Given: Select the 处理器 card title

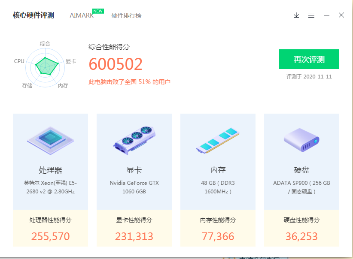Looking at the screenshot, I should point(50,170).
